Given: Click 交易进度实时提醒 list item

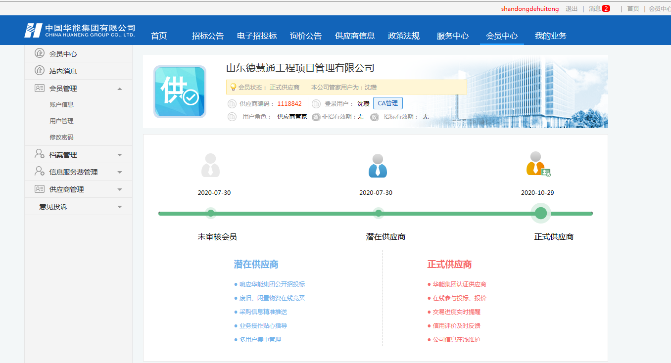Looking at the screenshot, I should (457, 312).
